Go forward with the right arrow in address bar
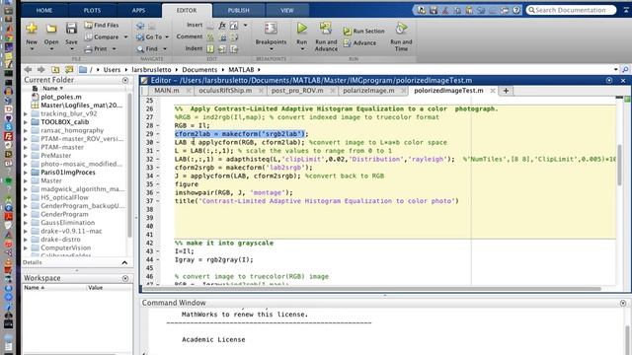This screenshot has height=355, width=632. pos(40,70)
